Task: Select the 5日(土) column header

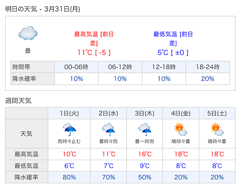Action: (x=217, y=113)
